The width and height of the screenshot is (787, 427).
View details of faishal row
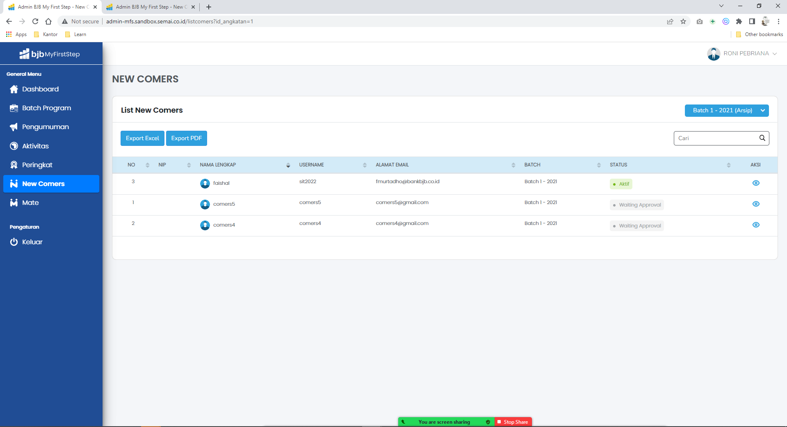pos(756,183)
